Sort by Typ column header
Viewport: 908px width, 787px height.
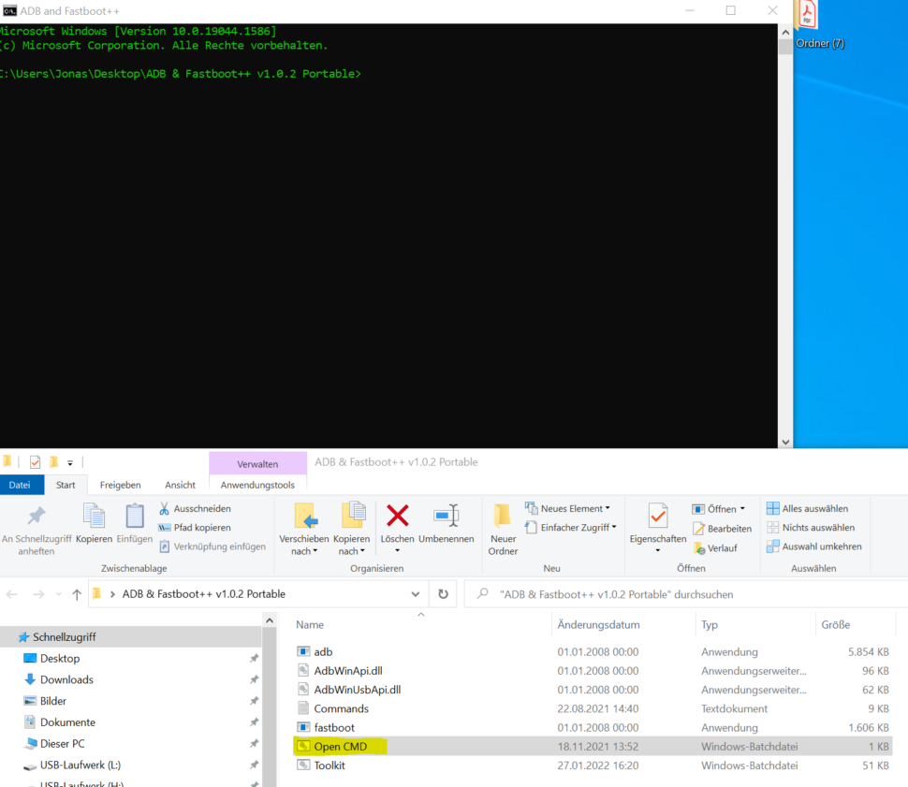coord(710,625)
